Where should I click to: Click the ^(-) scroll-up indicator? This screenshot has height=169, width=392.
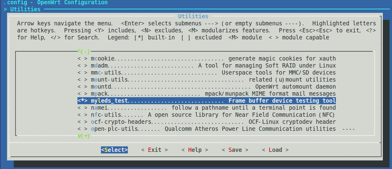point(84,51)
